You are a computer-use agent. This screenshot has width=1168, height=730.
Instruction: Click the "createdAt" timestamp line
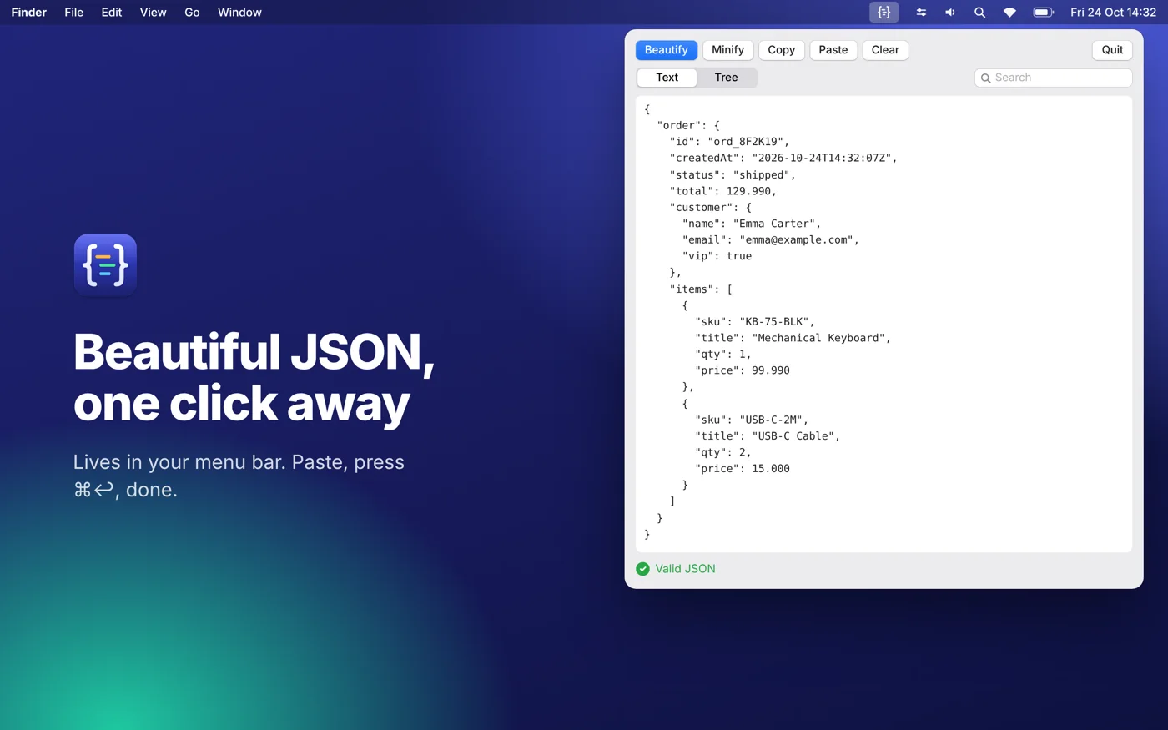coord(783,158)
